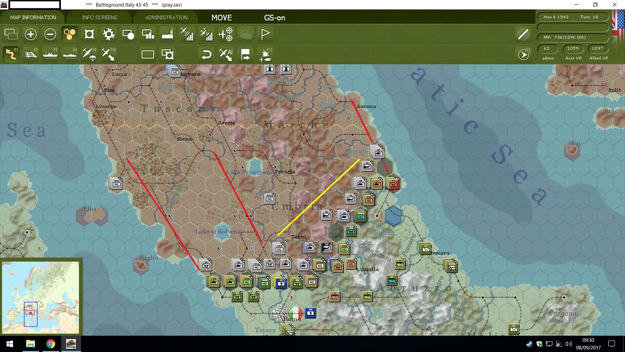Click the rectangle-with-bars level icon
Viewport: 625px width, 352px height.
[148, 34]
